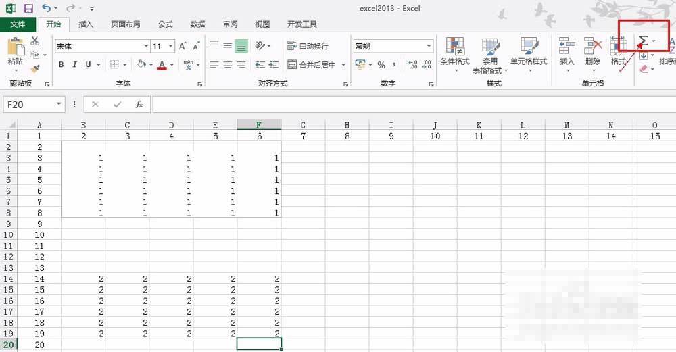Click the Fill down arrow icon
The width and height of the screenshot is (676, 352).
point(644,56)
